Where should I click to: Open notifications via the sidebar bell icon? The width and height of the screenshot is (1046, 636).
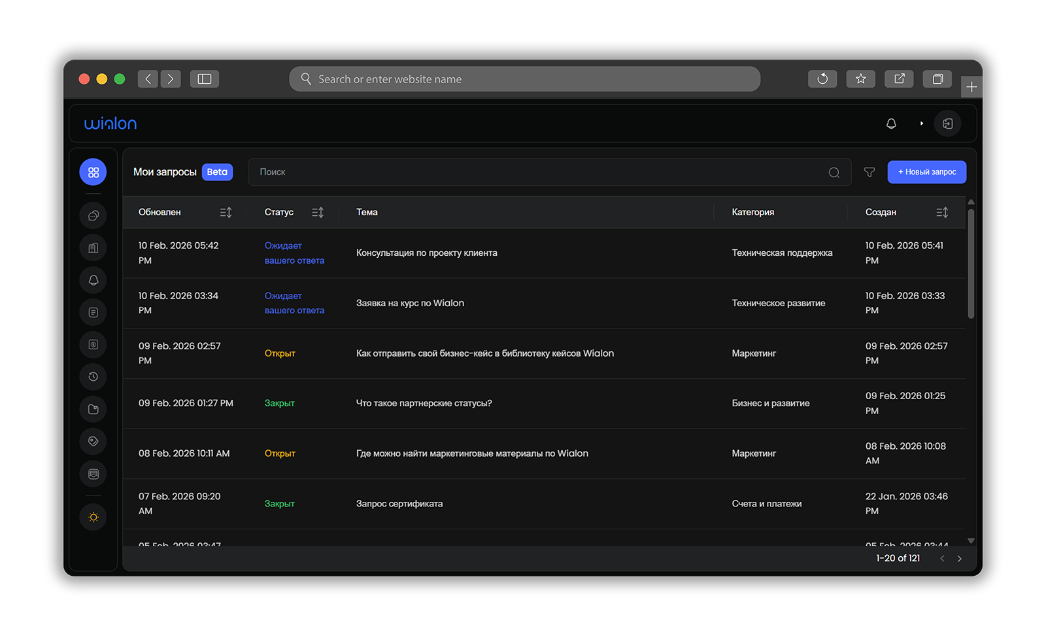[93, 280]
